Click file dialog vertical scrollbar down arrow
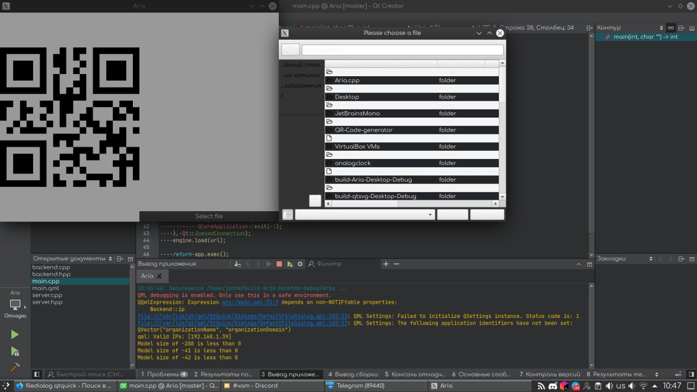The height and width of the screenshot is (392, 697). (503, 197)
